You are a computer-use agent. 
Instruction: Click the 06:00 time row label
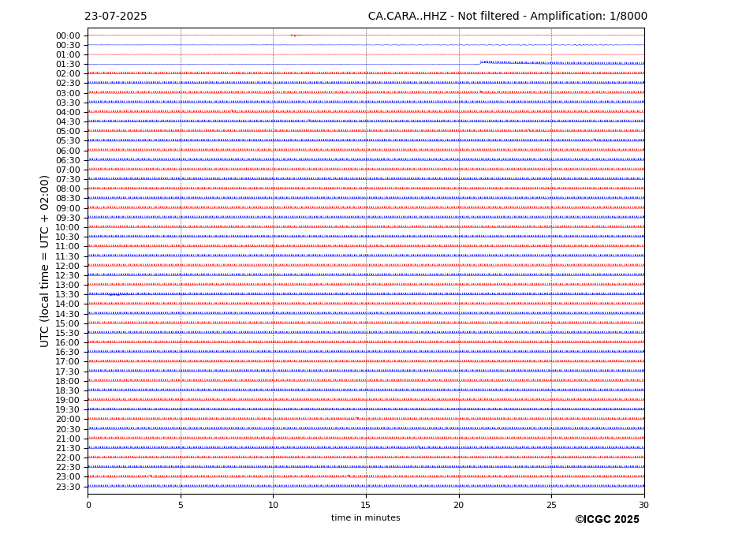(68, 151)
